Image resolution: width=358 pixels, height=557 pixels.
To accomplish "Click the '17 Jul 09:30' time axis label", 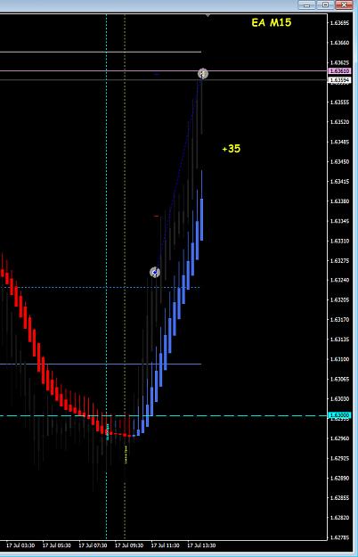I will [x=129, y=545].
